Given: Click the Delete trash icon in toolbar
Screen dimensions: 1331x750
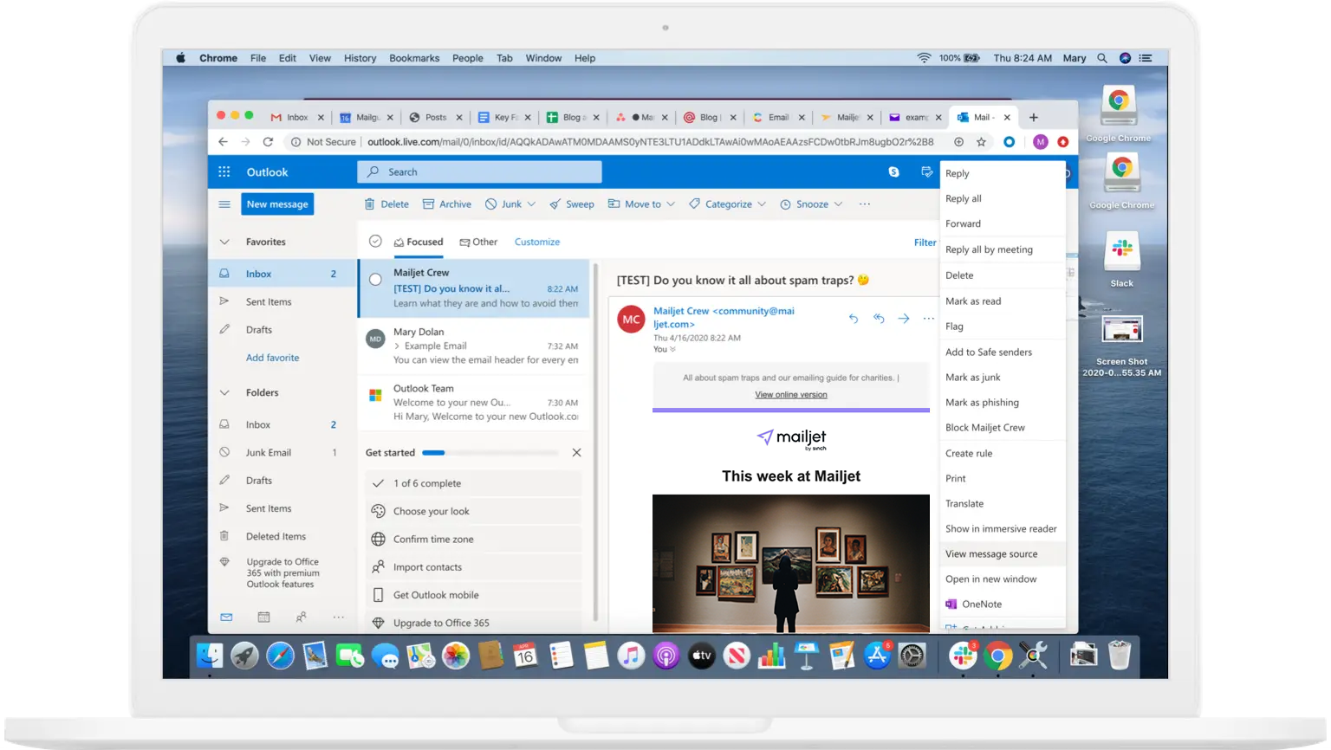Looking at the screenshot, I should coord(370,204).
